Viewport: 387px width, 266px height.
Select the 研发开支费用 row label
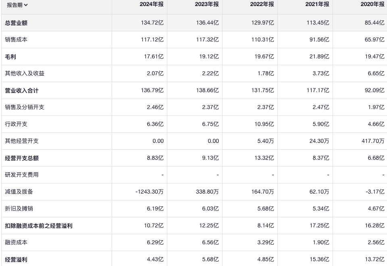[x=22, y=175]
